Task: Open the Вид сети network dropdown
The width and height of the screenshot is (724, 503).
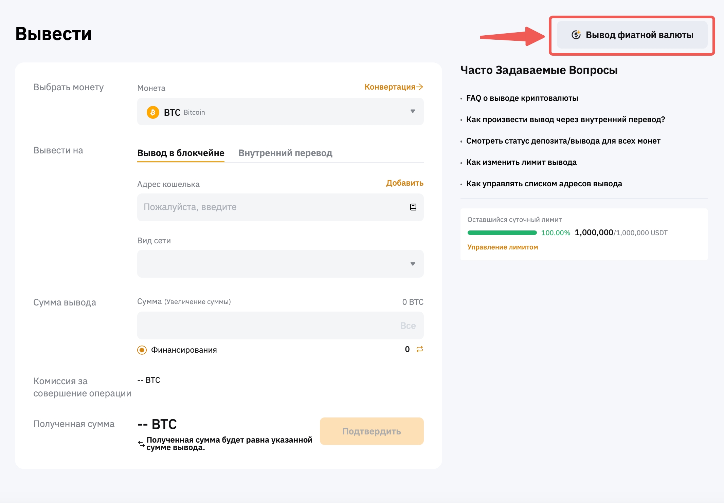Action: pos(280,264)
